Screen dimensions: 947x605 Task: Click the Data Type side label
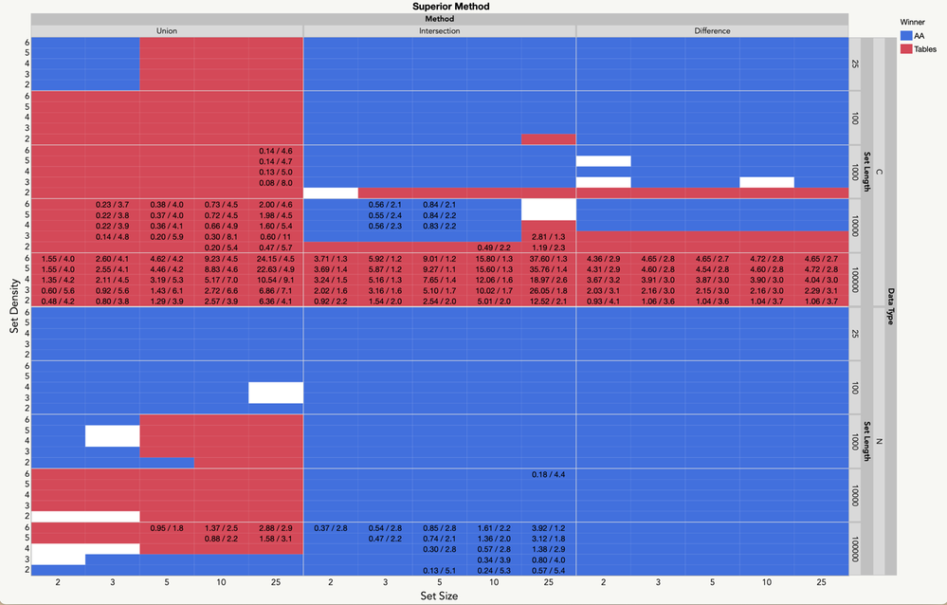891,306
